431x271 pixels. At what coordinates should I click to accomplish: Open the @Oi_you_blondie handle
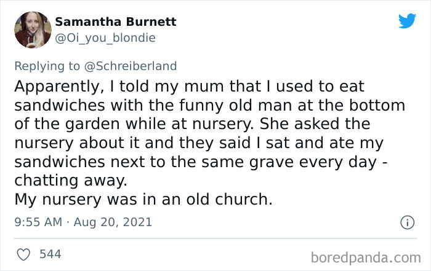pyautogui.click(x=105, y=37)
